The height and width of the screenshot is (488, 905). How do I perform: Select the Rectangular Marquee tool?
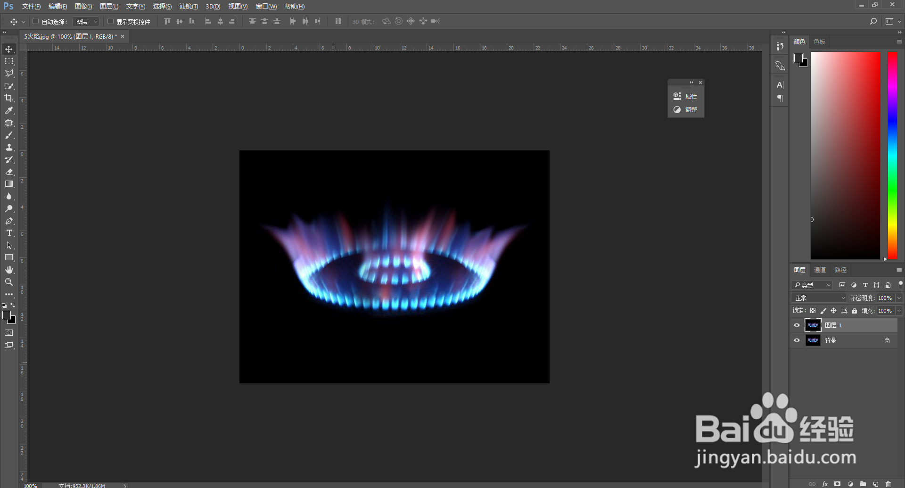[x=8, y=61]
